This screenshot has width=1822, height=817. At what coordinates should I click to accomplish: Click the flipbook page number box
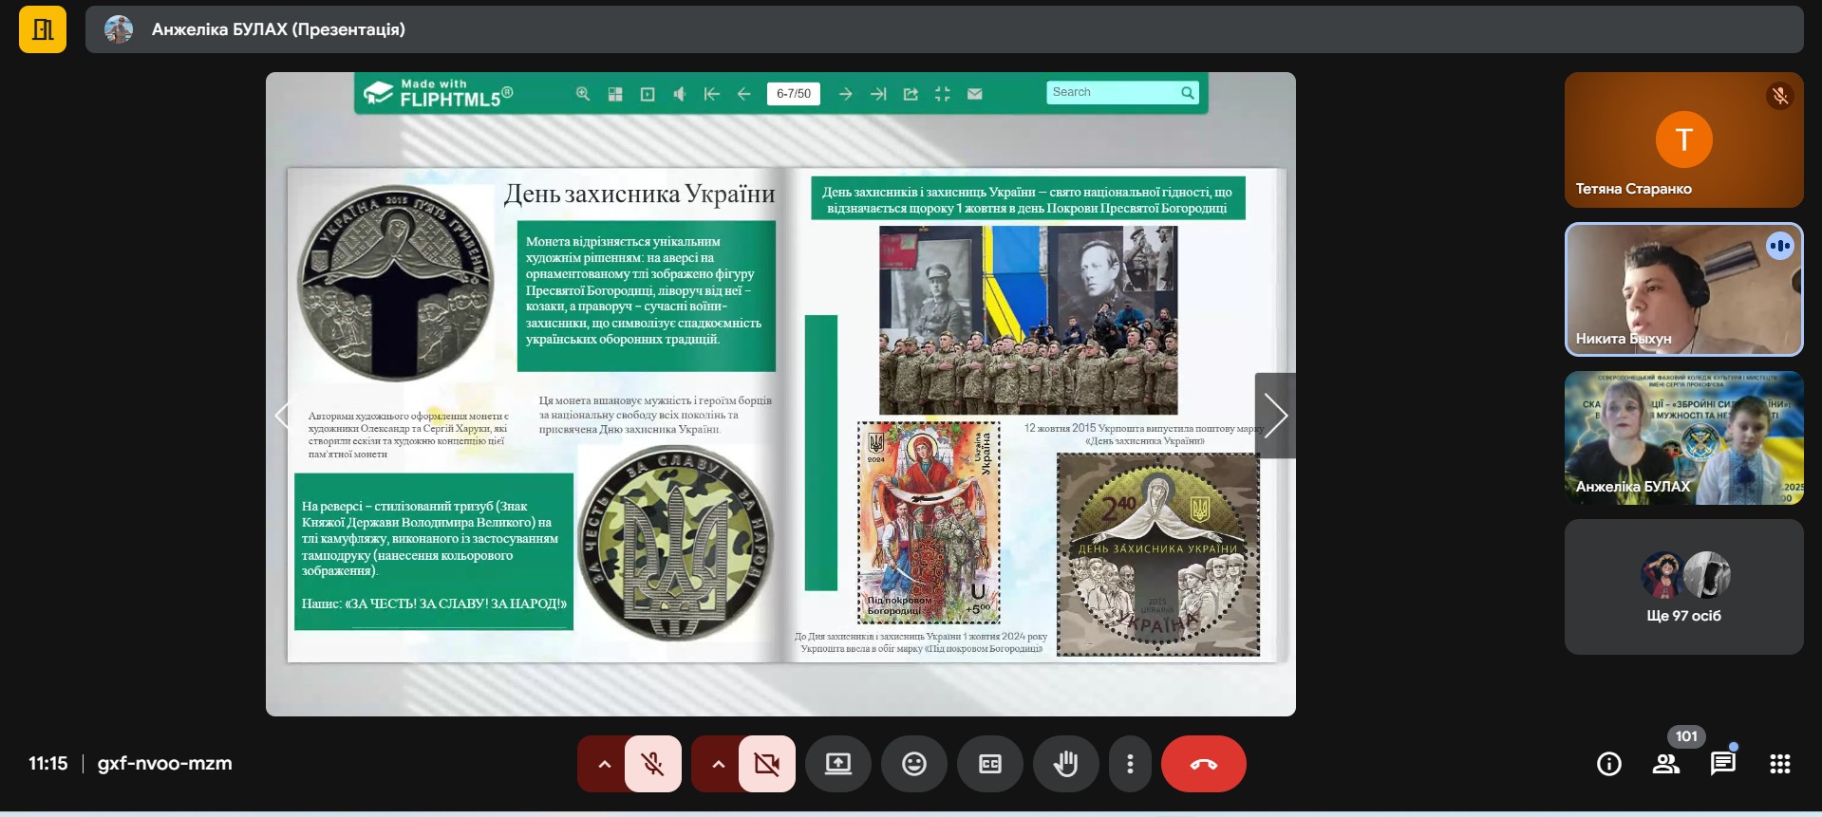793,94
